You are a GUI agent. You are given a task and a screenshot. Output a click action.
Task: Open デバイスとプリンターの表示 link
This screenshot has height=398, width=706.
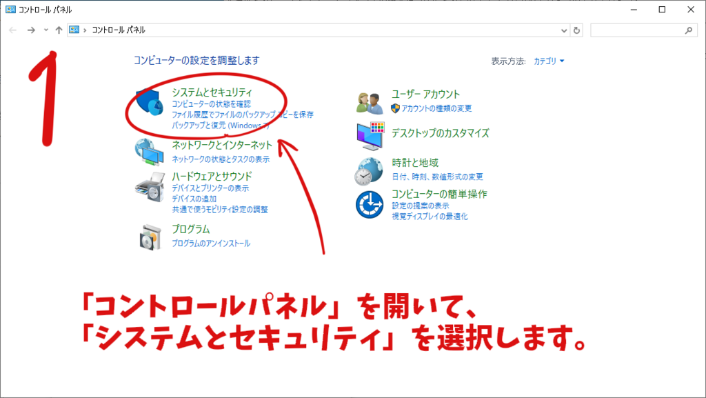(x=210, y=188)
